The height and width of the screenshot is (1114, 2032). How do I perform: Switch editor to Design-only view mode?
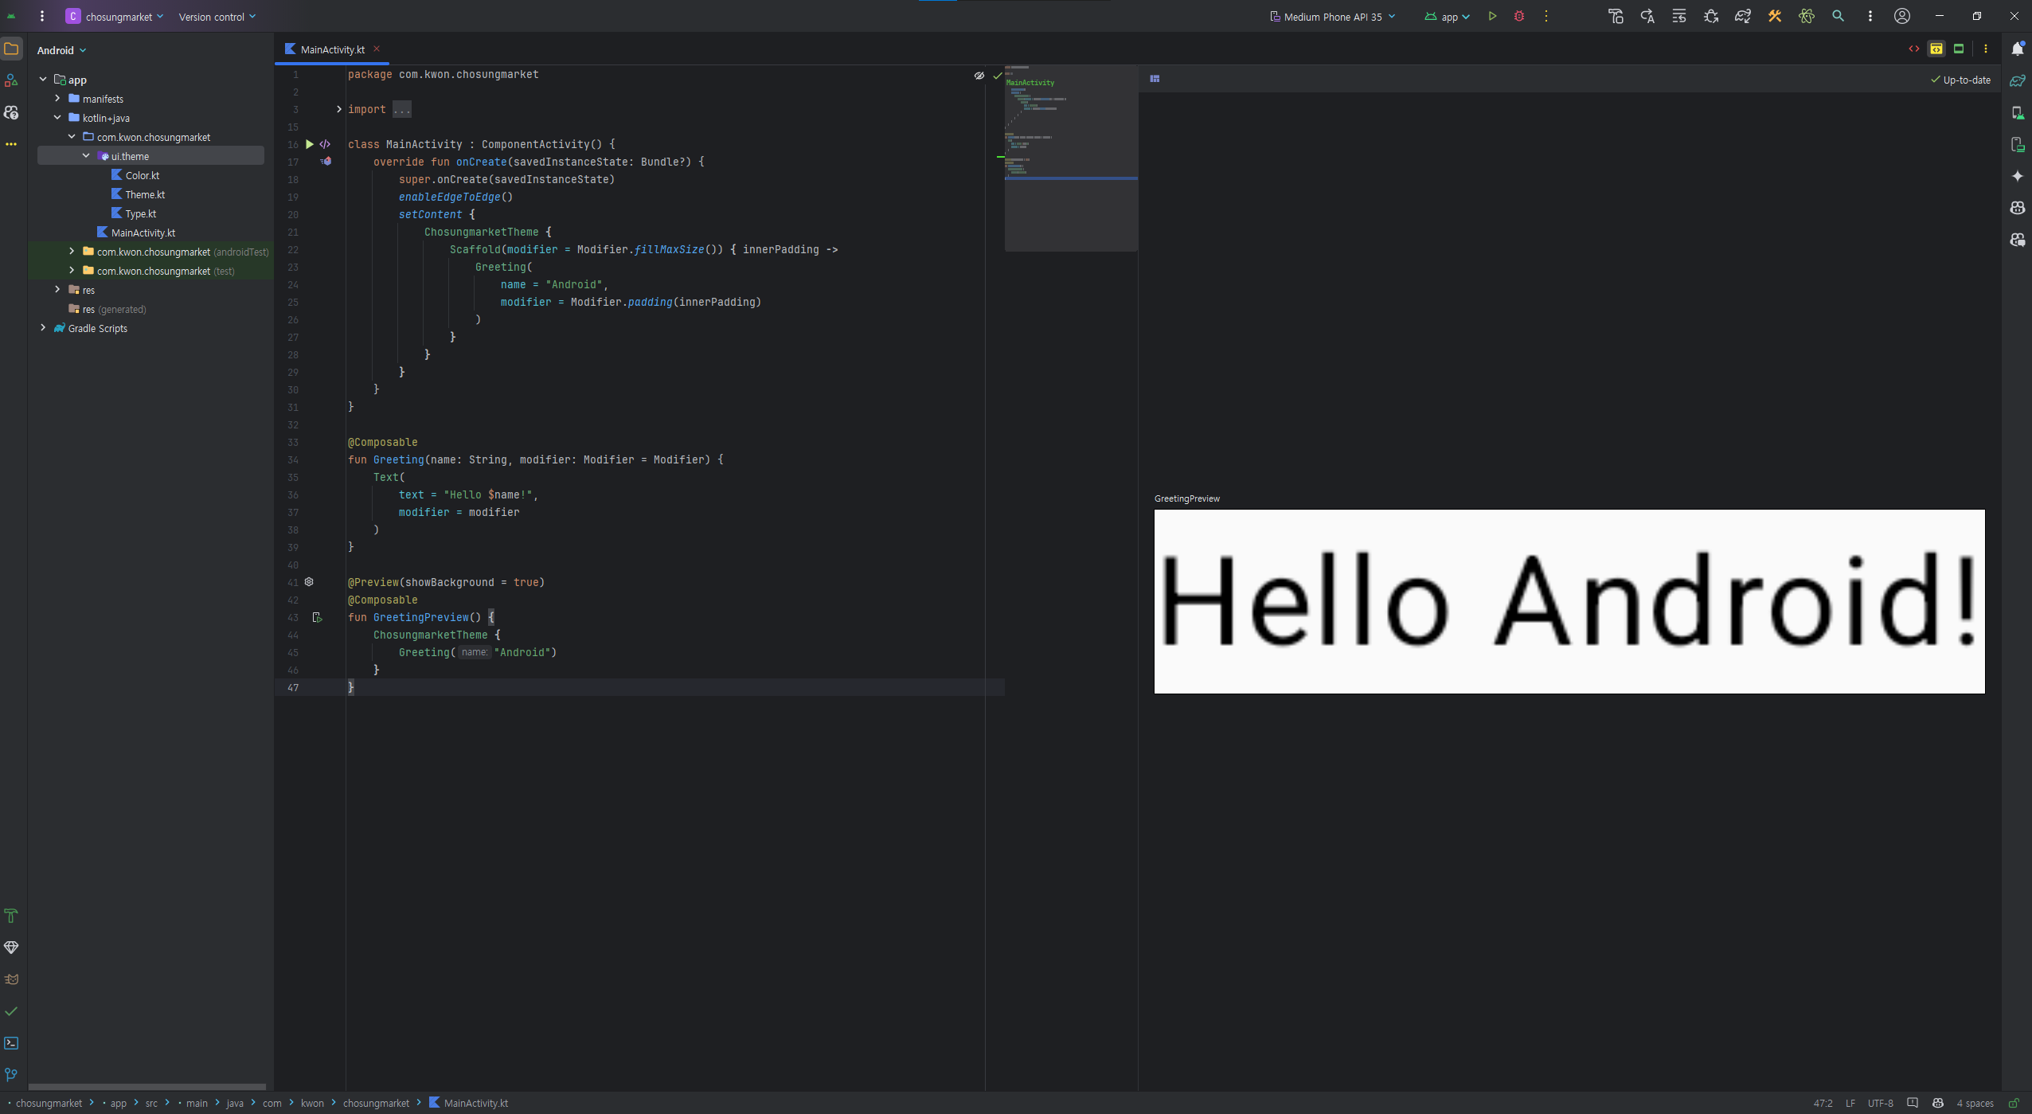1959,49
